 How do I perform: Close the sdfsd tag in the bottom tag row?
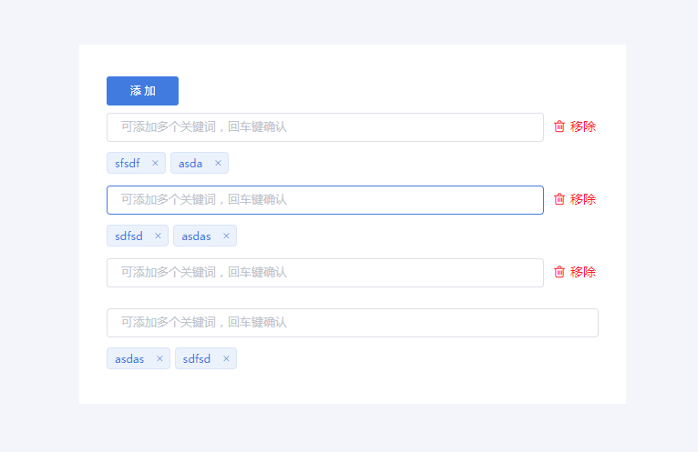point(226,358)
